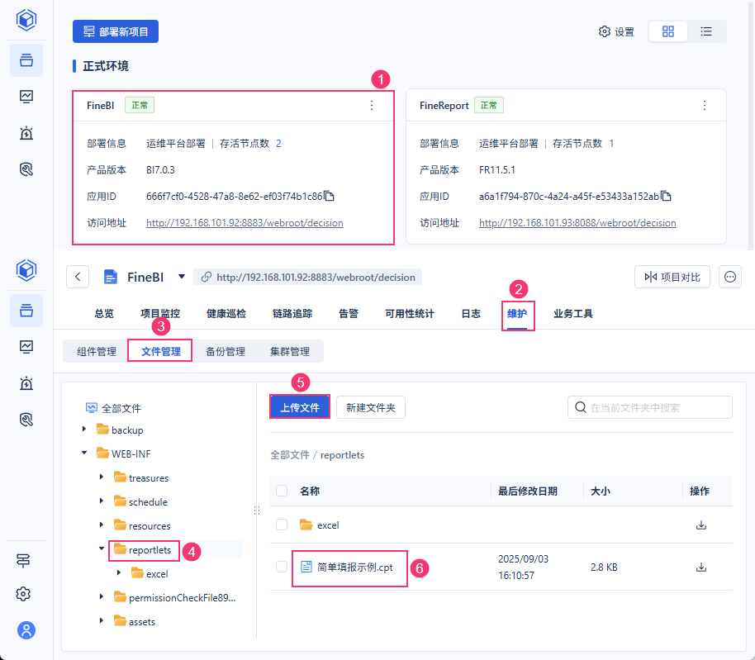Click the 新建文件夹 button
This screenshot has width=755, height=660.
point(371,407)
